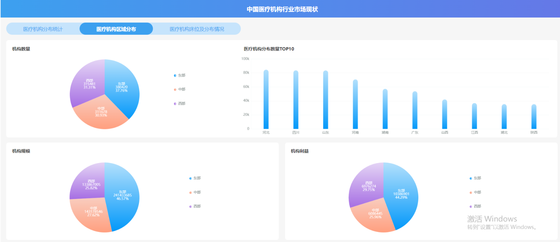Toggle 中部 legend in 机构数量 chart
Screen dimensions: 560x242
179,89
